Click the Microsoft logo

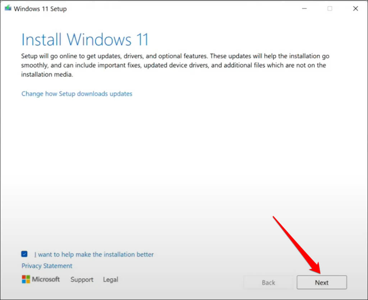point(41,279)
